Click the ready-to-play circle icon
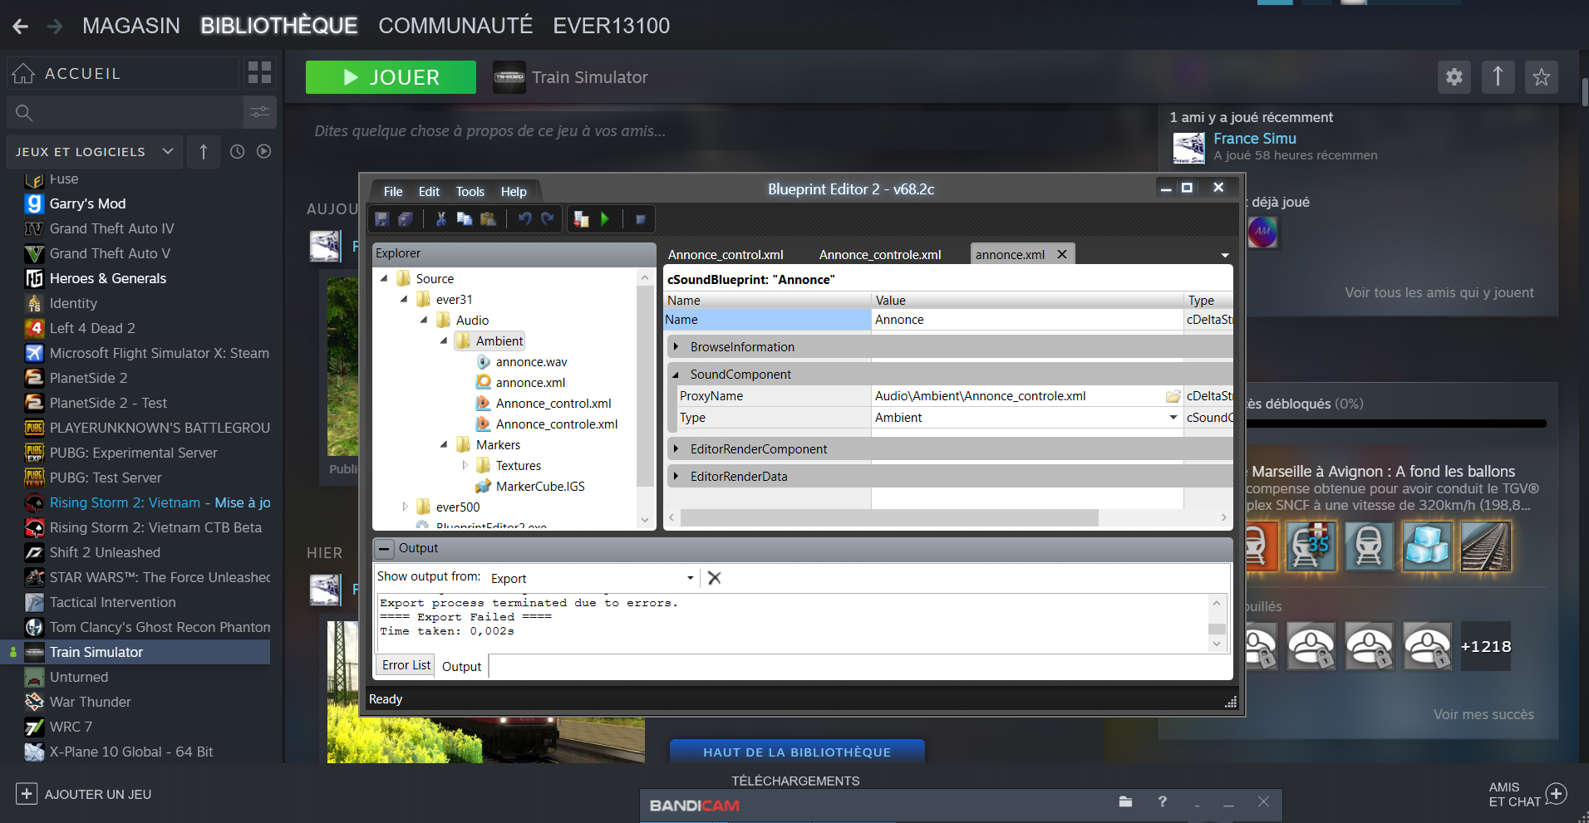This screenshot has width=1589, height=823. coord(264,152)
